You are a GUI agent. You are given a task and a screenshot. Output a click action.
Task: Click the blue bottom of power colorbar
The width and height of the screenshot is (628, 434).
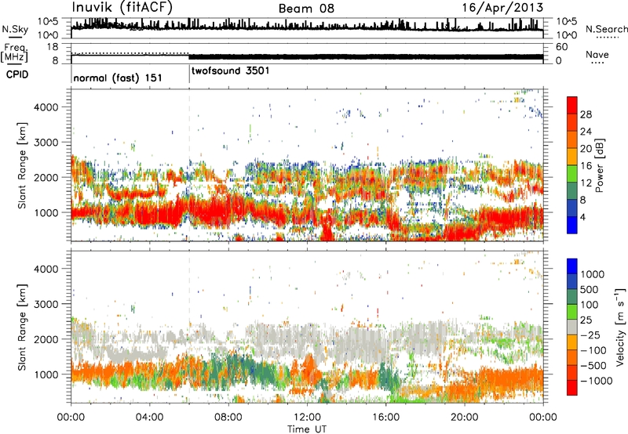click(x=572, y=226)
